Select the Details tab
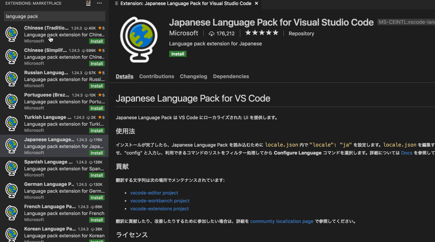Screen dimensions: 435x242 pyautogui.click(x=124, y=76)
